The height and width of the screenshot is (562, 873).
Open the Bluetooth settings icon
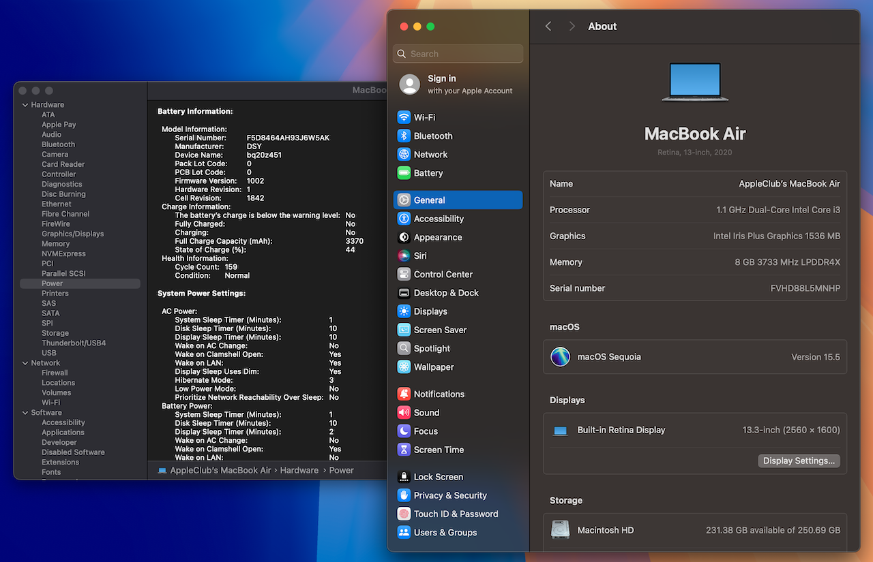[x=404, y=136]
